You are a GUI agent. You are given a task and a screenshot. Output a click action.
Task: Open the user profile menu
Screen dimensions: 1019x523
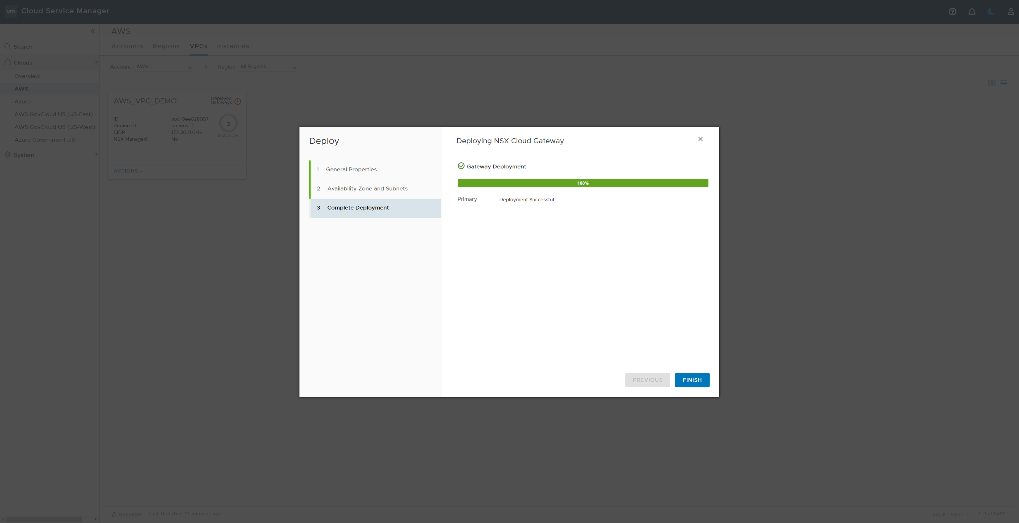pos(1010,11)
